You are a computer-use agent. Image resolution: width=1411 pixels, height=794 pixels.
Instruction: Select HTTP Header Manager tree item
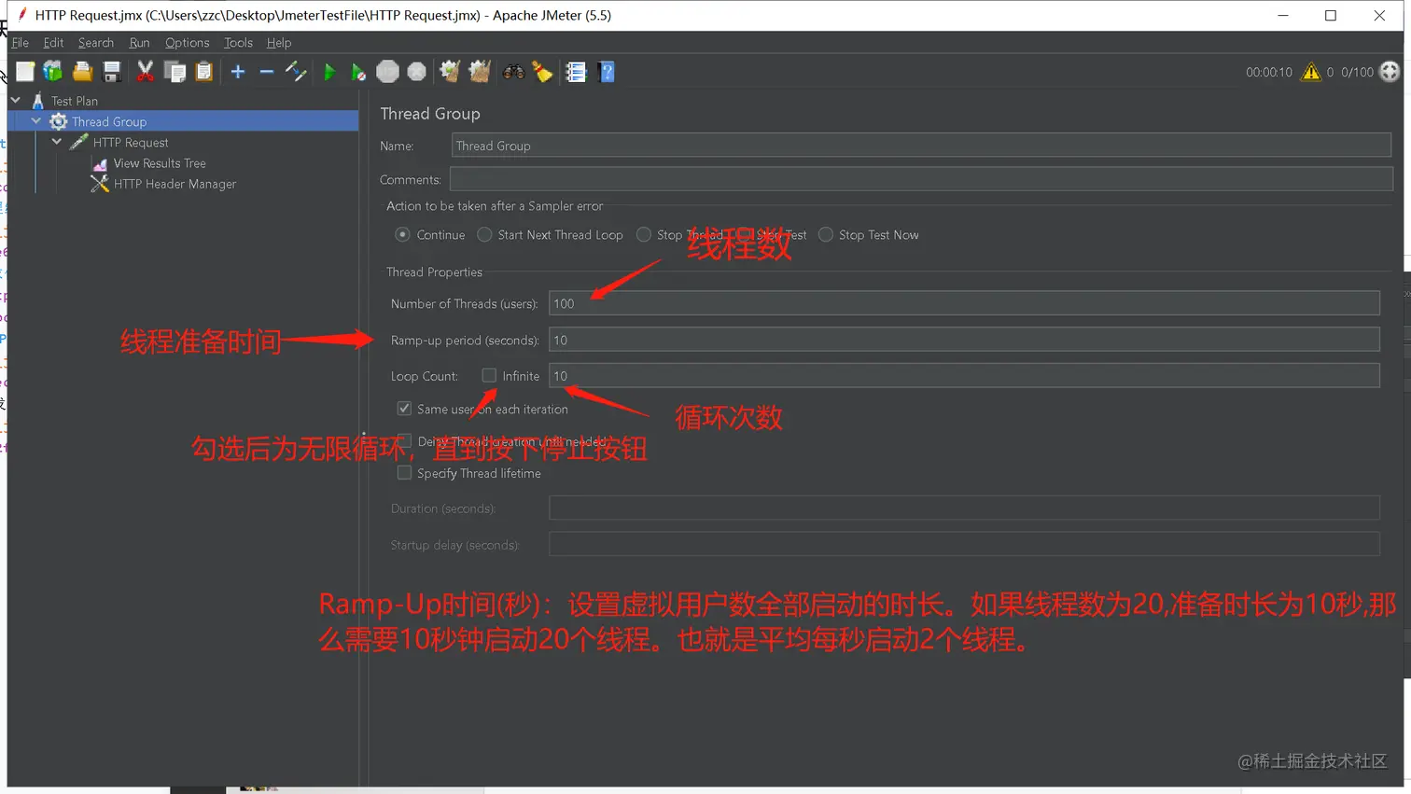(x=175, y=184)
